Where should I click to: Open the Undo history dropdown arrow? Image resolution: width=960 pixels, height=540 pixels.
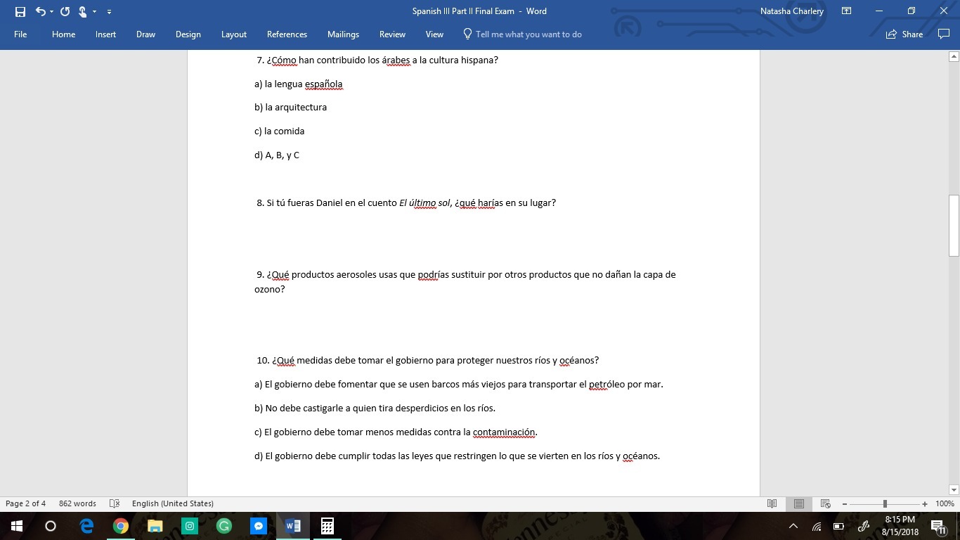click(x=52, y=11)
